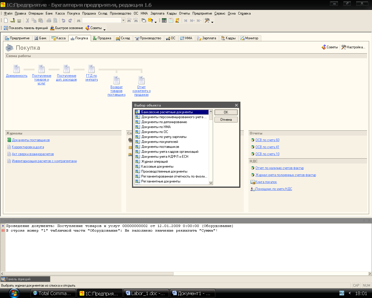This screenshot has height=298, width=372.
Task: Open the Операции menu
Action: tap(36, 13)
